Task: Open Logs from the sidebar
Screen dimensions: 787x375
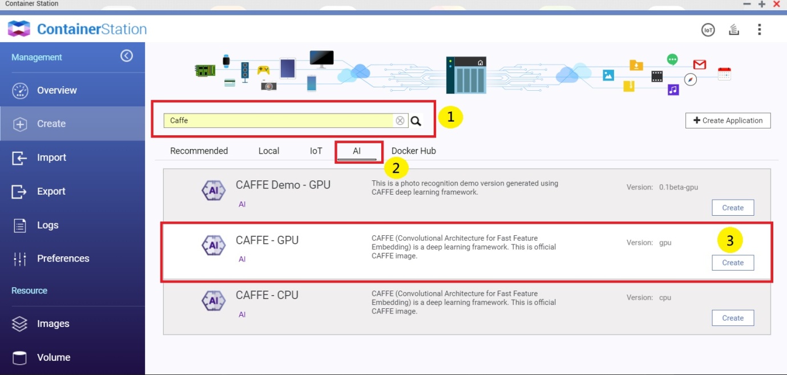Action: click(x=47, y=225)
